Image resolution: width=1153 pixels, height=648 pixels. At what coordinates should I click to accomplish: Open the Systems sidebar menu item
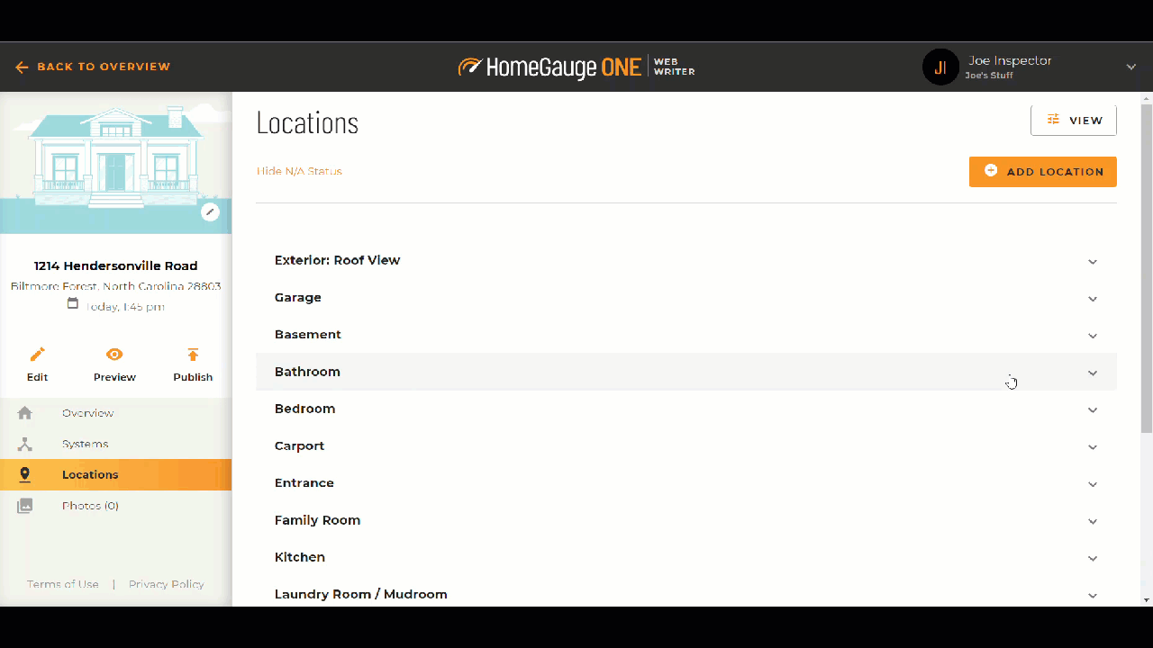click(85, 444)
